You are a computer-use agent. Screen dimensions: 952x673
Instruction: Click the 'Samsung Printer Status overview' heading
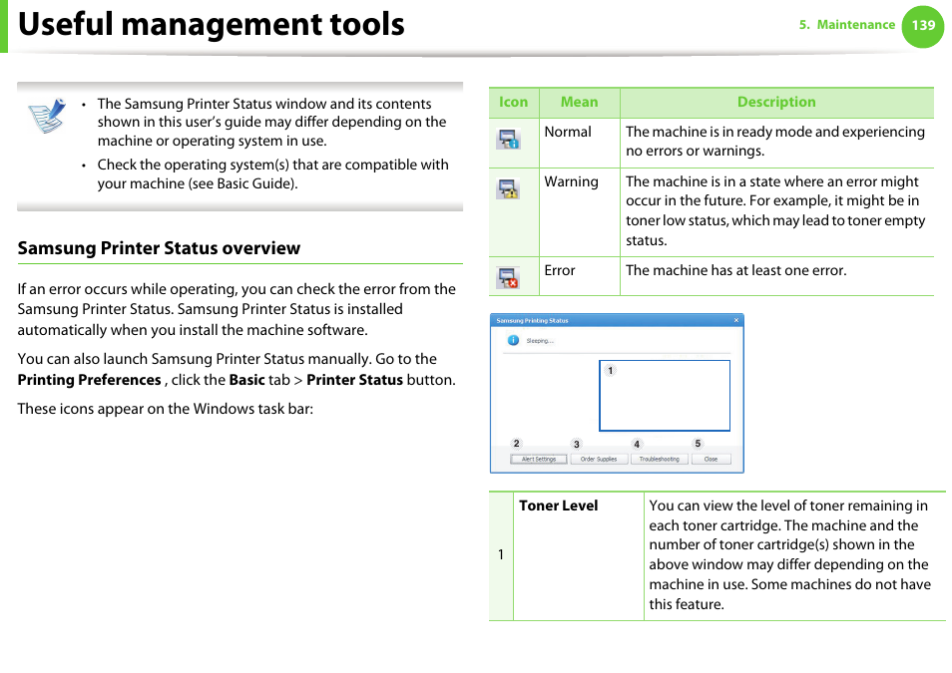point(159,248)
